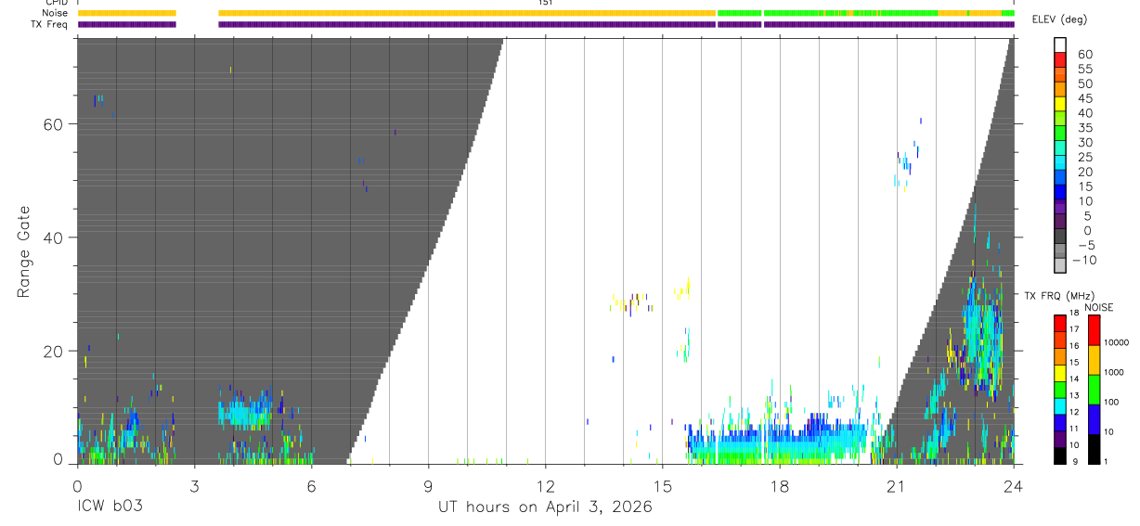Click the 'NOISE' legend title

coord(1100,307)
